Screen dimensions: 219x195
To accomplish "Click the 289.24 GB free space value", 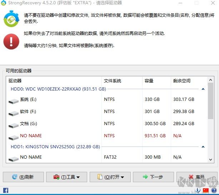I will pos(184,124).
